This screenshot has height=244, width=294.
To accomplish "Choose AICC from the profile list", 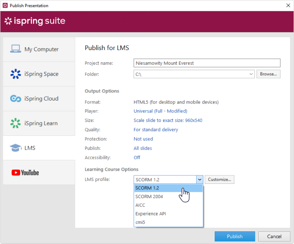I will tap(168, 205).
